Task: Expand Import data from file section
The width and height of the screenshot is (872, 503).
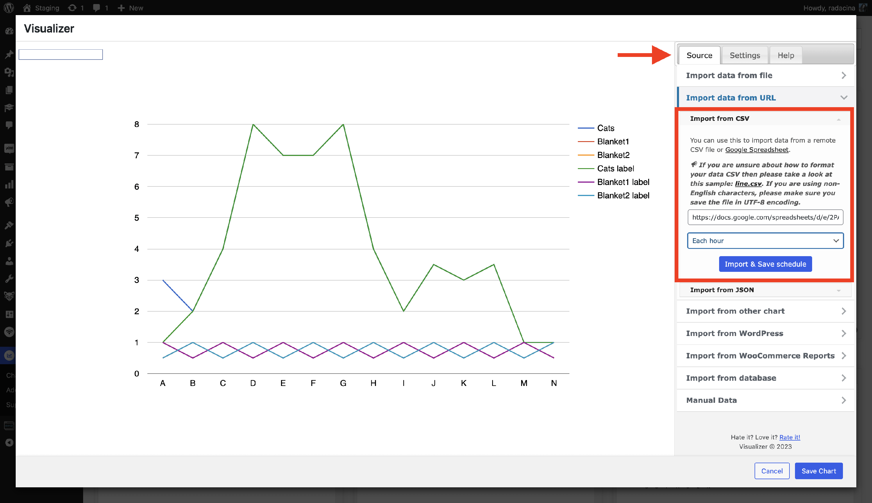Action: pos(765,75)
